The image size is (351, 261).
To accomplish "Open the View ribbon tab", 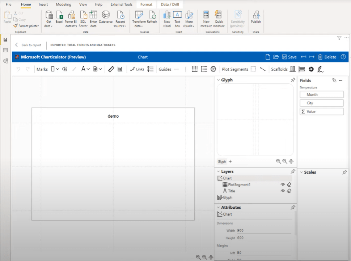I will (x=83, y=4).
